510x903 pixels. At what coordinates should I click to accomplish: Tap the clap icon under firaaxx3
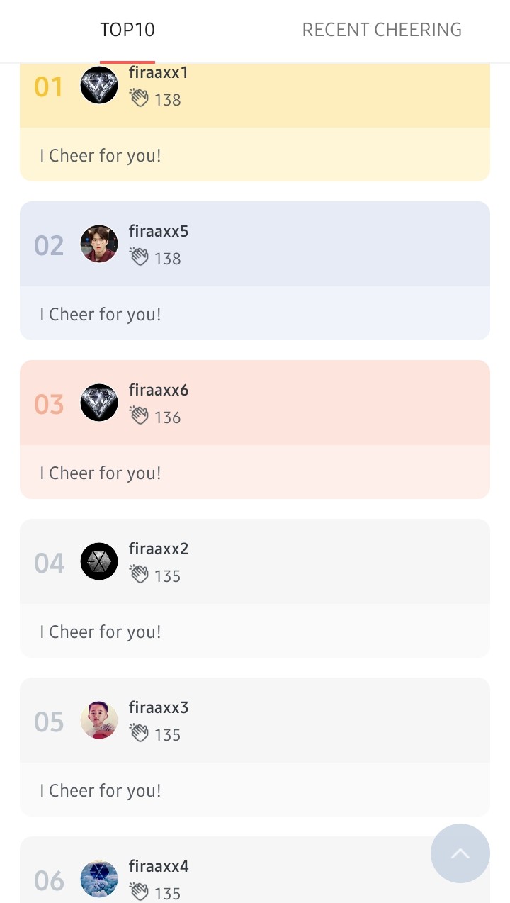click(x=139, y=734)
